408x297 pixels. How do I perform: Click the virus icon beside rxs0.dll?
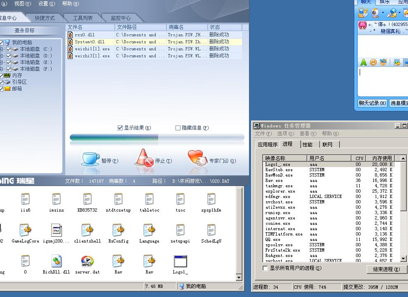[70, 35]
